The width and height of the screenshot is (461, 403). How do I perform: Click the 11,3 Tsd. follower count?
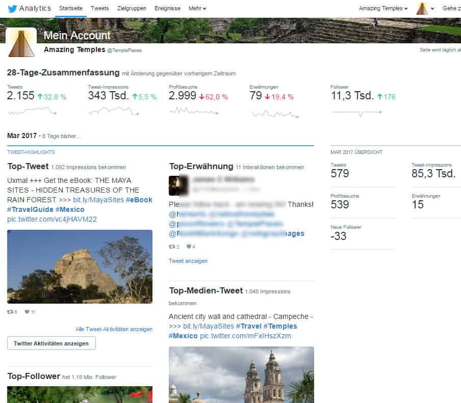(352, 96)
